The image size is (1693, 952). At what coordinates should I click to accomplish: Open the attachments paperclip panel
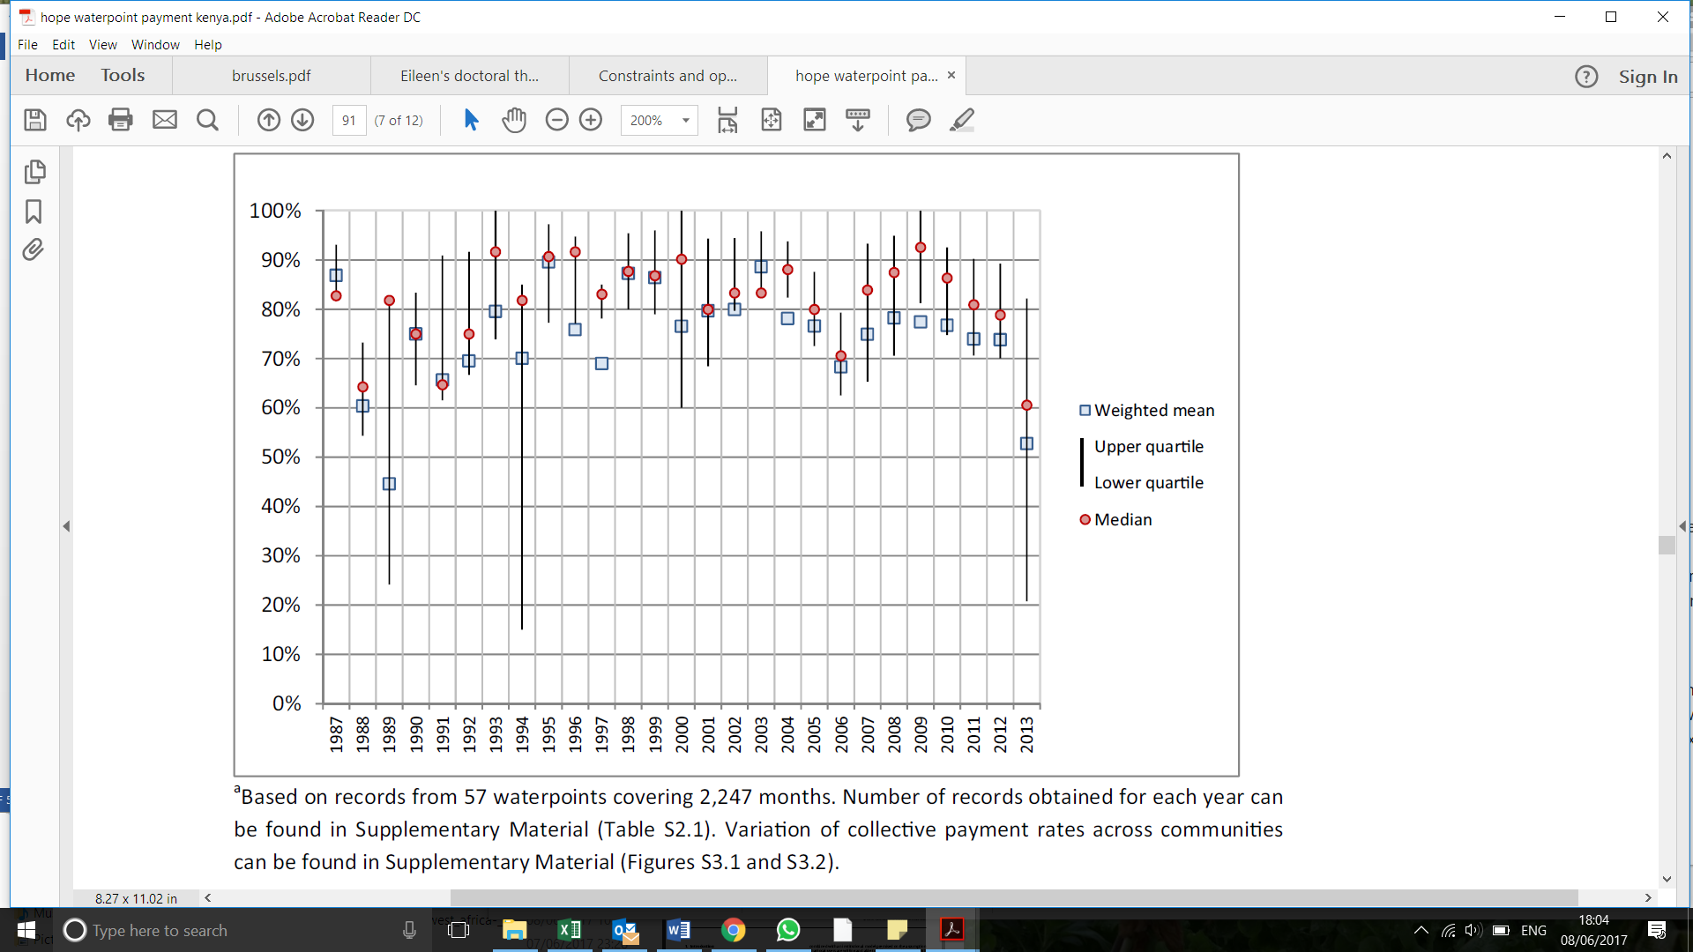[34, 250]
